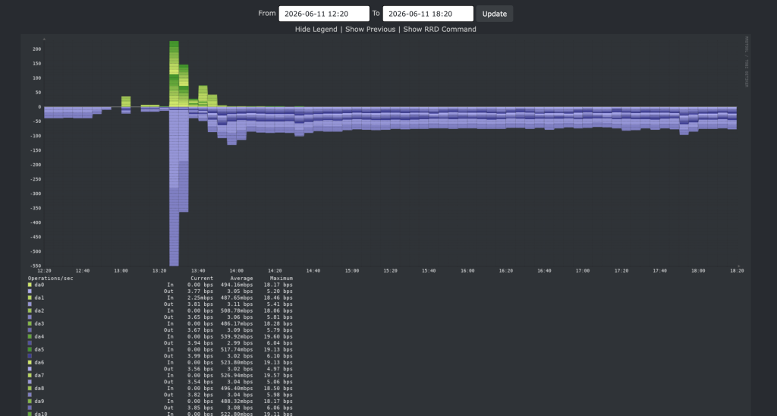Click the "da3" legend label
Screen dimensions: 777x416
point(39,324)
